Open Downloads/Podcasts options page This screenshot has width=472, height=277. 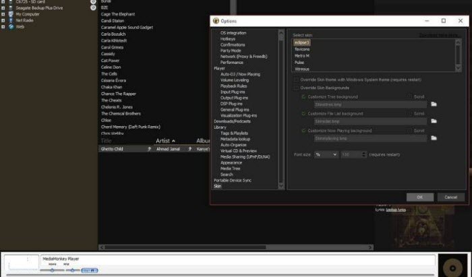coord(232,121)
